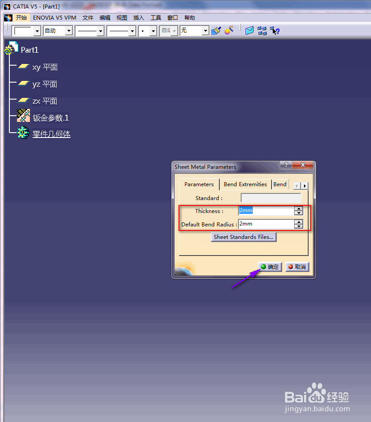Expand the 自动 transparency dropdown
The width and height of the screenshot is (371, 422).
(x=69, y=31)
